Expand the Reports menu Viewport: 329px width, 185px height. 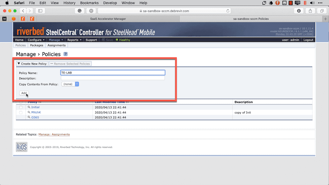74,40
